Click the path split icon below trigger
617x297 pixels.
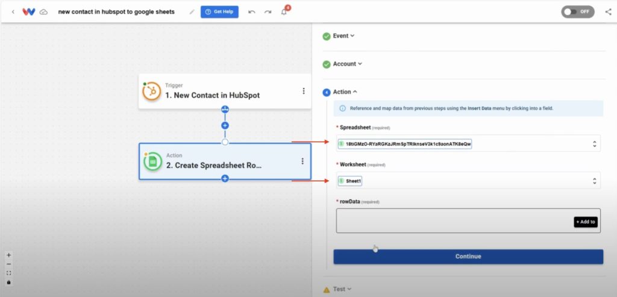(225, 110)
